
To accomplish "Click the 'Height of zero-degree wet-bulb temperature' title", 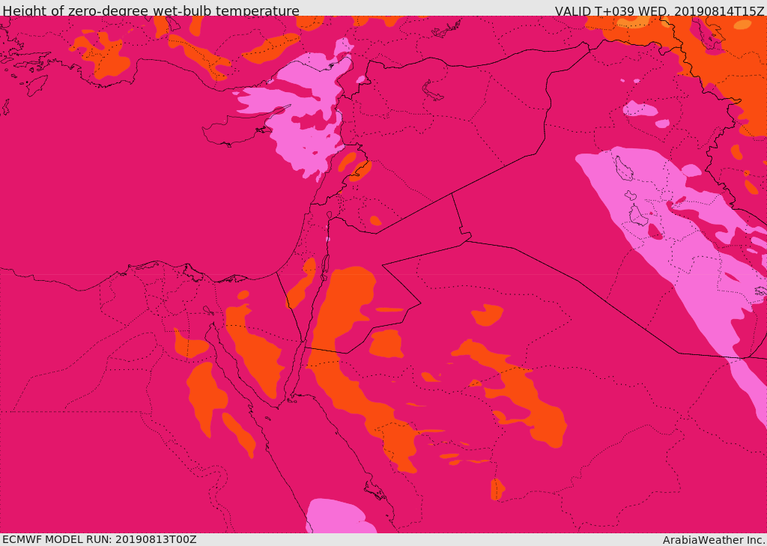I will [151, 10].
